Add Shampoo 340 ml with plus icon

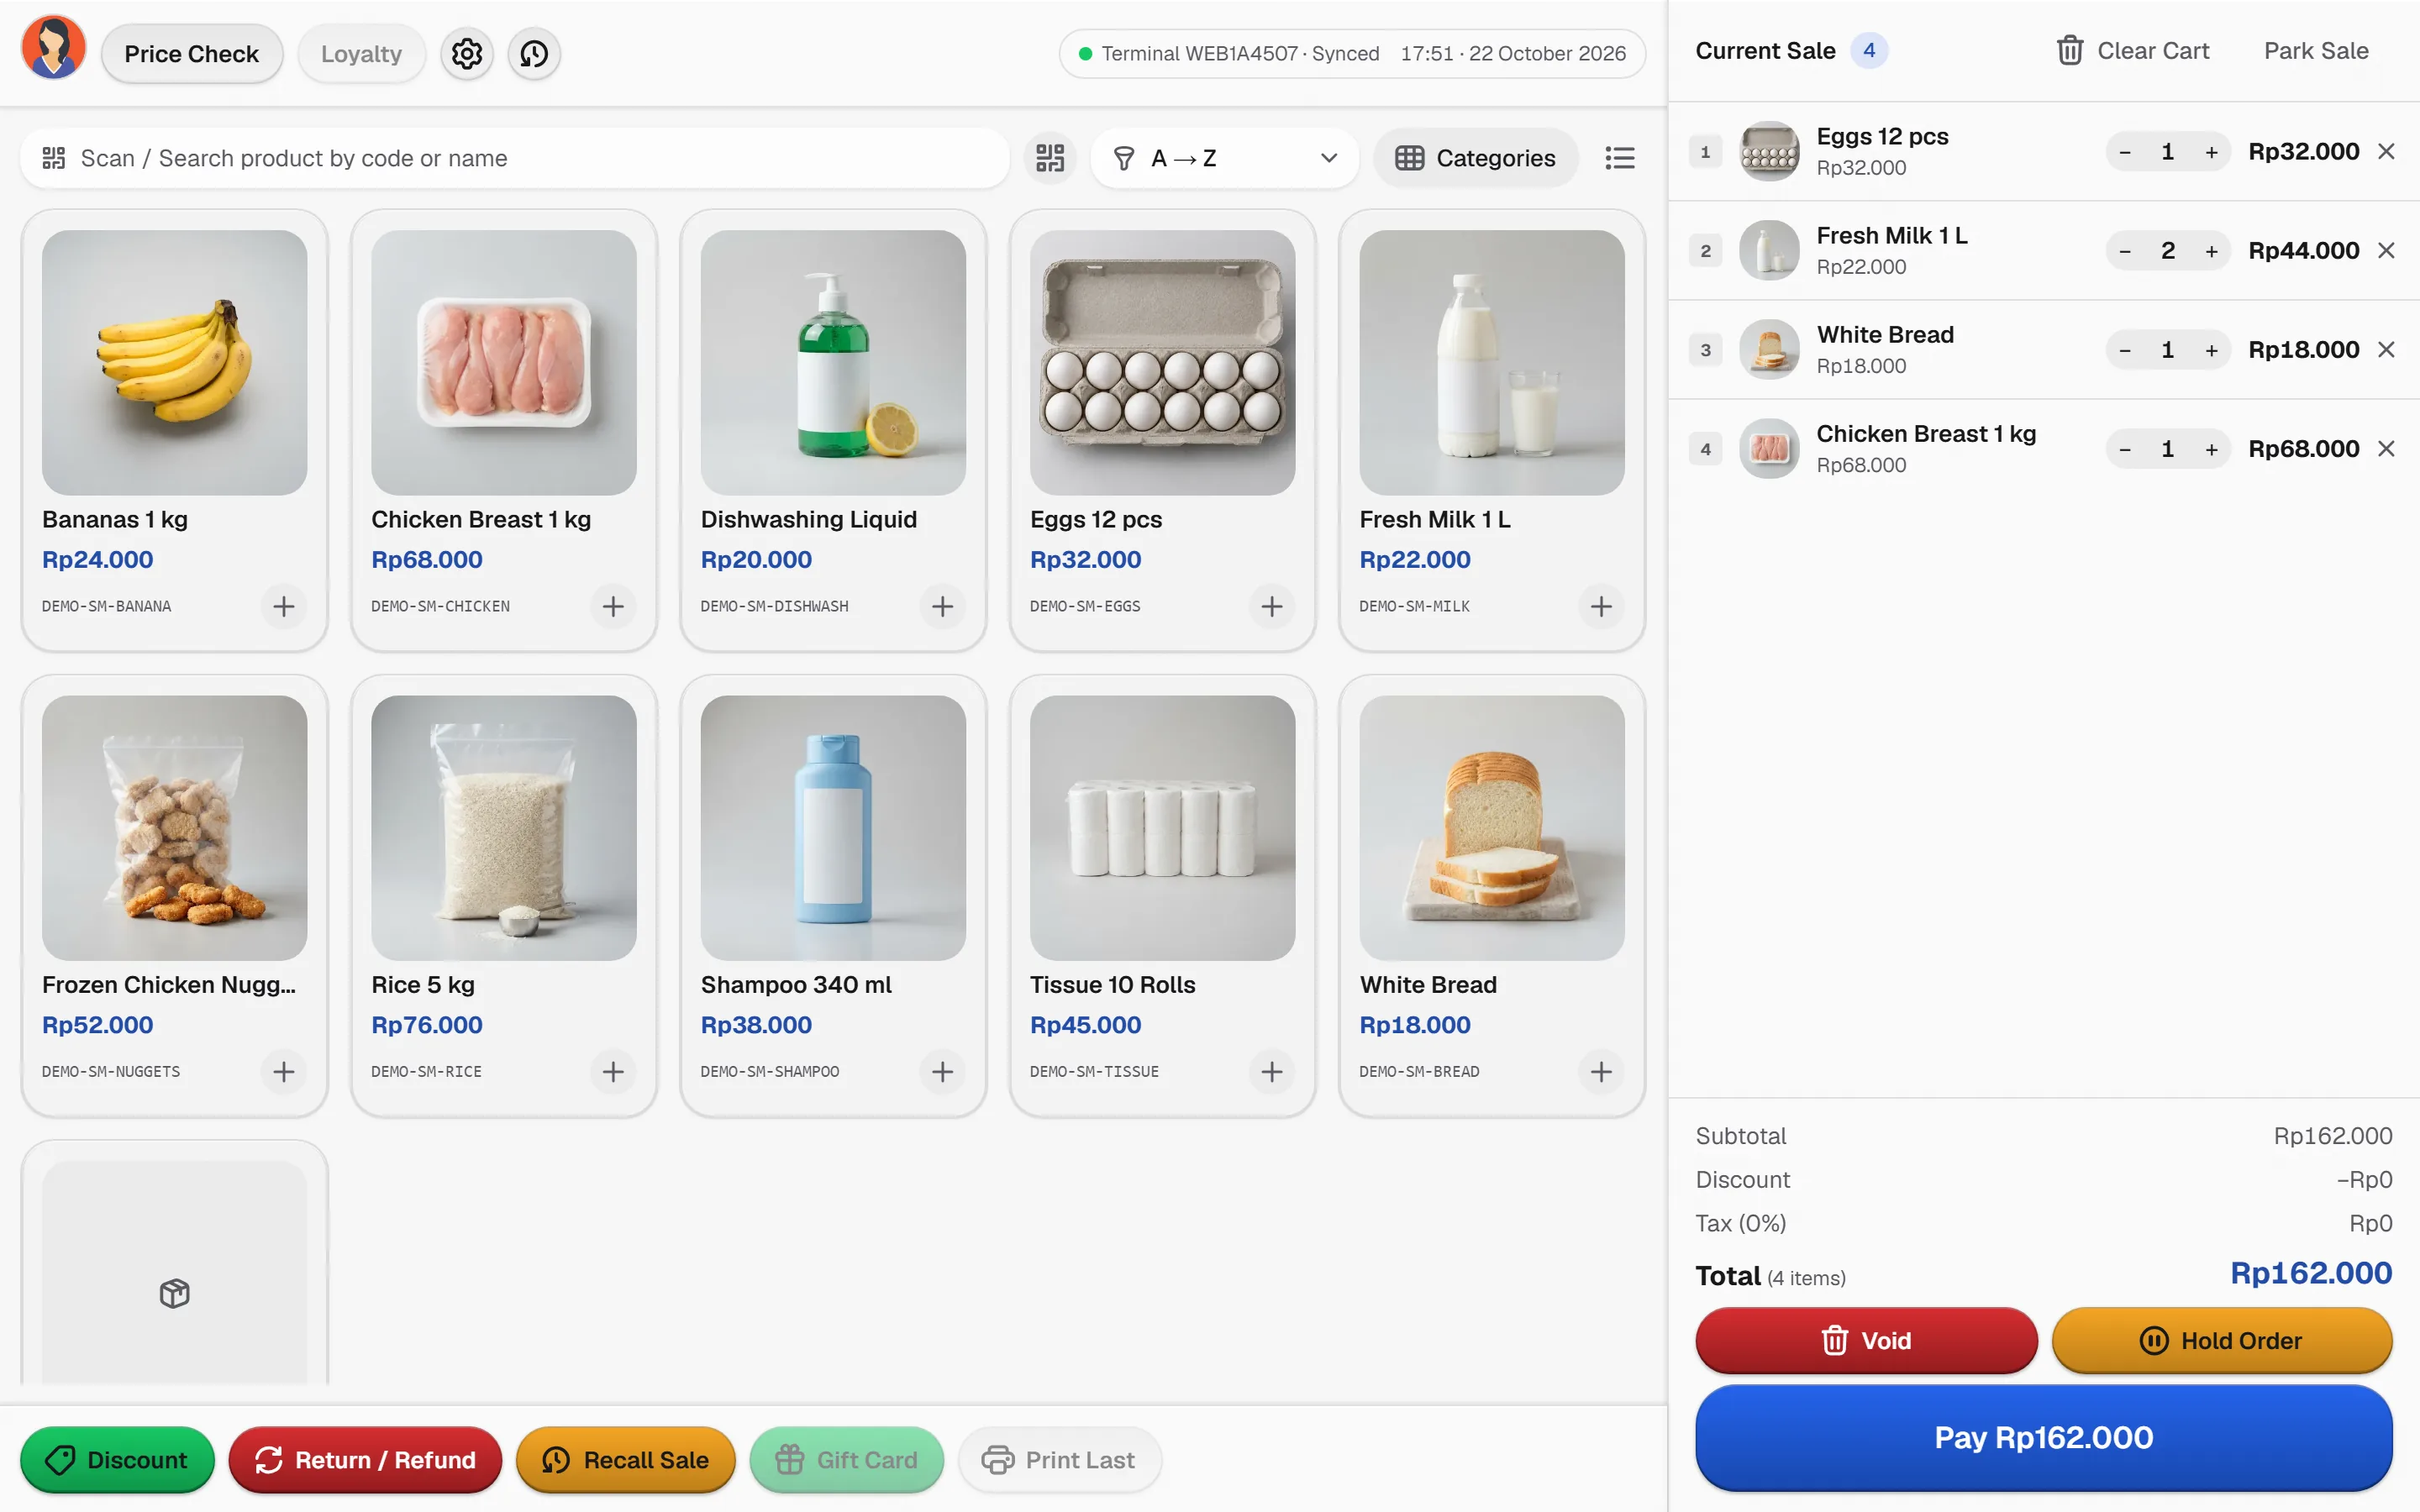click(943, 1072)
